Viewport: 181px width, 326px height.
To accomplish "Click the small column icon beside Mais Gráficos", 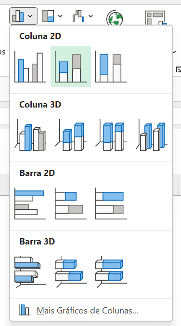I will tap(24, 310).
